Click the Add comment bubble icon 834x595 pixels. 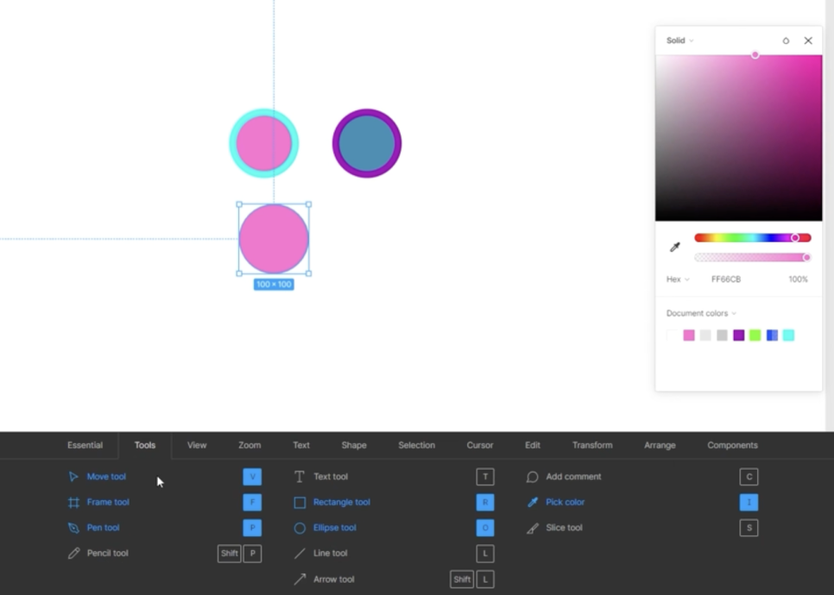(x=532, y=477)
